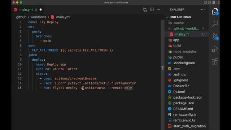Open Explorer panel more actions menu
This screenshot has height=130, width=231.
pyautogui.click(x=203, y=10)
